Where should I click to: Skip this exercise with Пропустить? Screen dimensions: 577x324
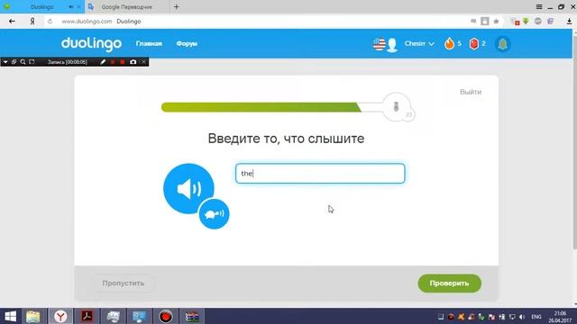[124, 283]
